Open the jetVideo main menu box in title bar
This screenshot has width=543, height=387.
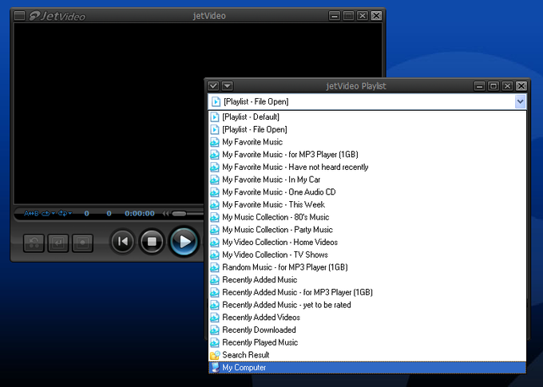[19, 16]
